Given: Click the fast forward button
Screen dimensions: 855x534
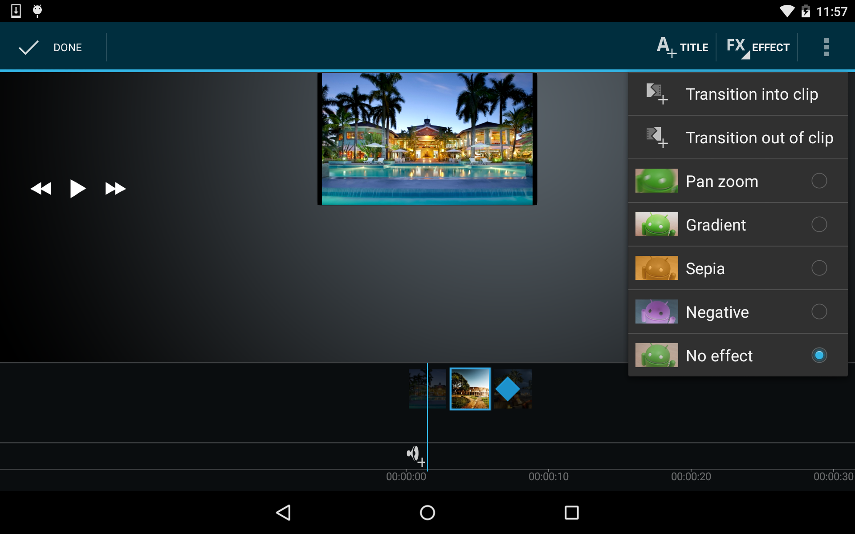Looking at the screenshot, I should (115, 189).
